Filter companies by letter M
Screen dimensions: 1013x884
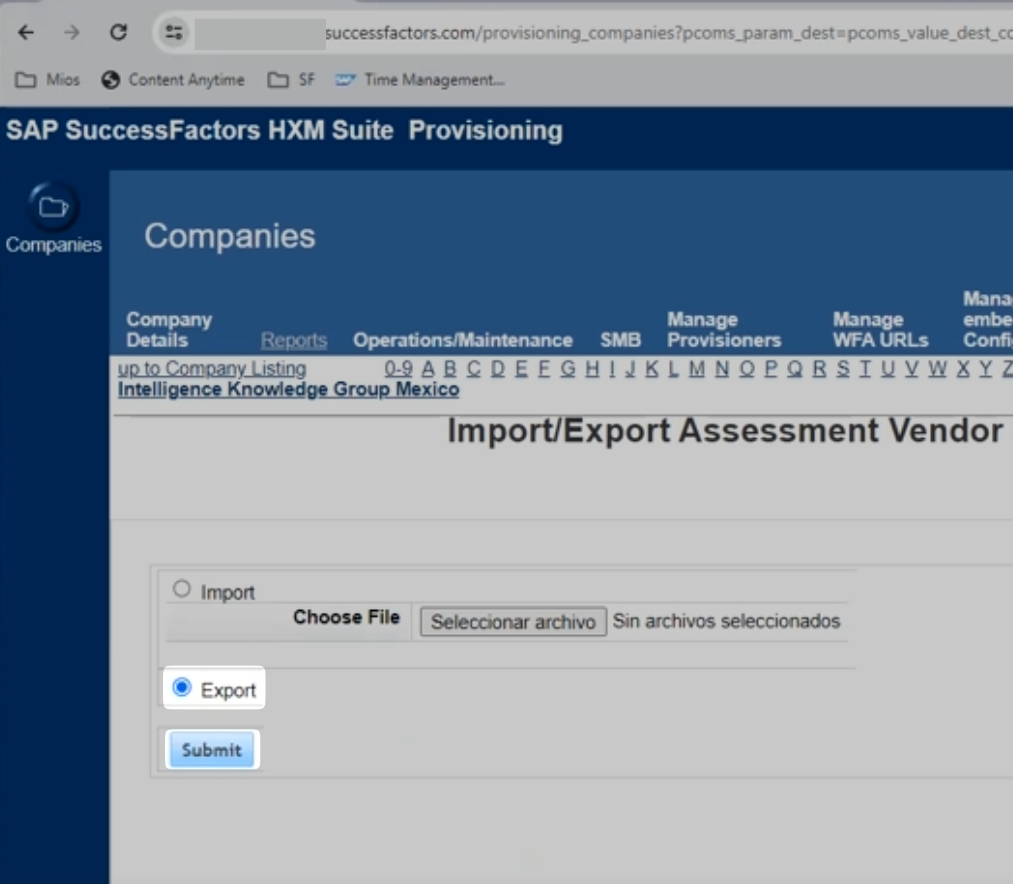point(697,369)
